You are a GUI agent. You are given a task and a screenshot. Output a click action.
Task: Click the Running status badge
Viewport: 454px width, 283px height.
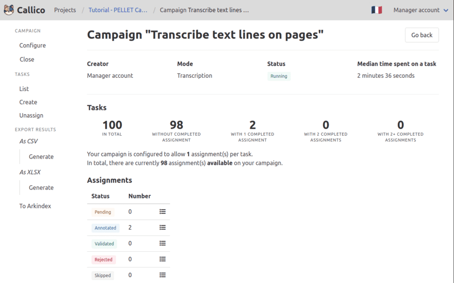[279, 76]
